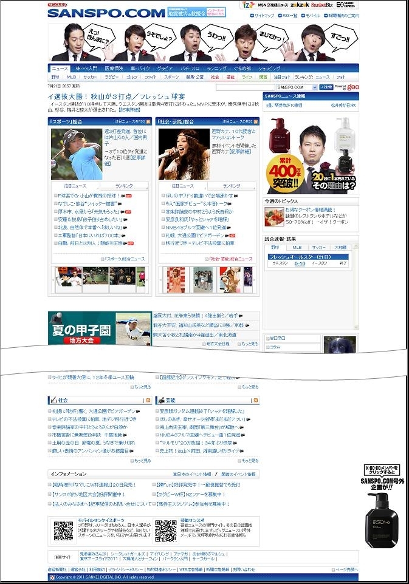Open 地方大会日程 link under Koshien banner
Viewport: 409px width, 584px height.
[x=219, y=344]
